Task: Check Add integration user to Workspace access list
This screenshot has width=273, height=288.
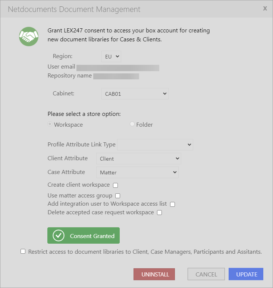Action: point(172,204)
